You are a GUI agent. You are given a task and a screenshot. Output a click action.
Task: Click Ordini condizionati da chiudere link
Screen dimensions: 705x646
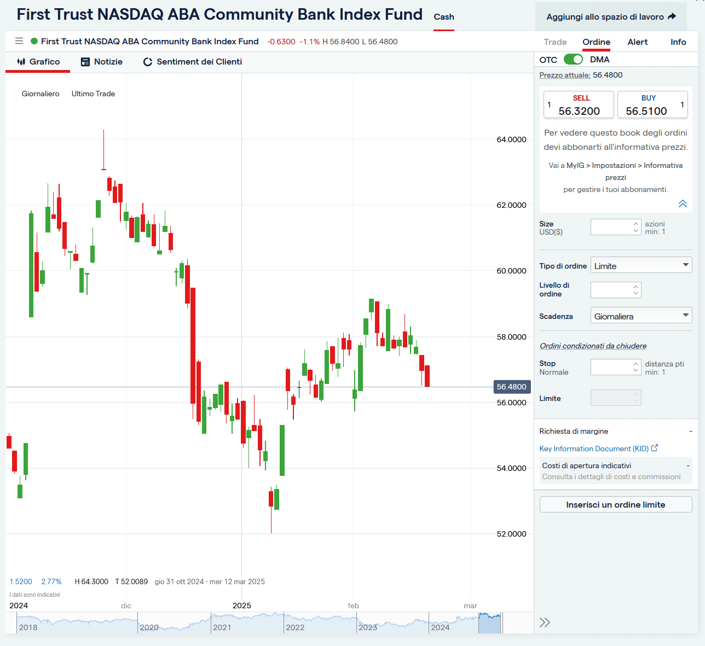click(593, 346)
